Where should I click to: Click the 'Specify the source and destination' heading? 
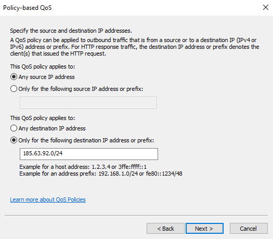(x=71, y=31)
